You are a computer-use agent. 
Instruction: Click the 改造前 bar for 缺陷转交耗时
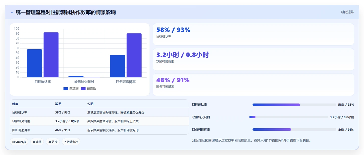pos(76,76)
